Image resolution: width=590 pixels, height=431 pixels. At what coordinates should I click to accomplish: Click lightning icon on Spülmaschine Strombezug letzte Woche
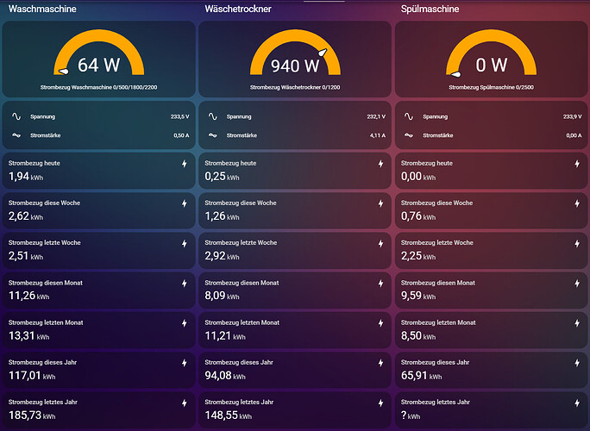tap(577, 243)
